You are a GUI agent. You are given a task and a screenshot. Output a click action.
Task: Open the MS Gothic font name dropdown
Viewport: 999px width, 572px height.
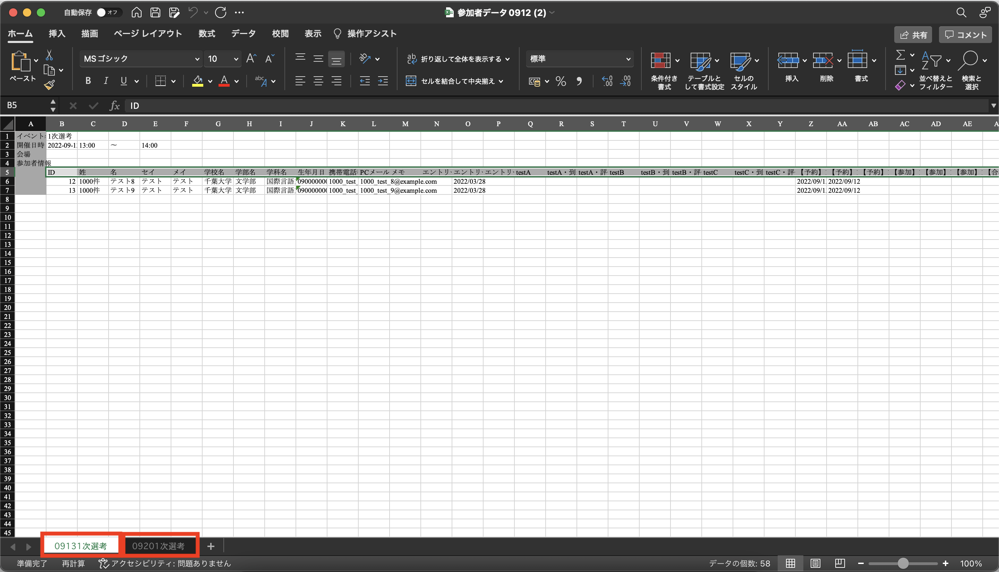click(197, 59)
